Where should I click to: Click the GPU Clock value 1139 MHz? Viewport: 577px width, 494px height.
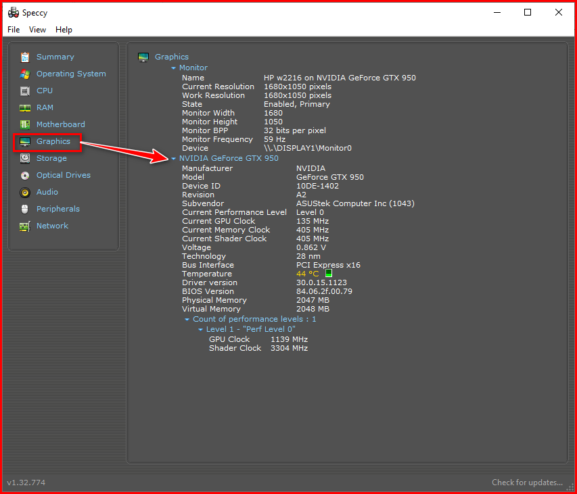click(290, 339)
